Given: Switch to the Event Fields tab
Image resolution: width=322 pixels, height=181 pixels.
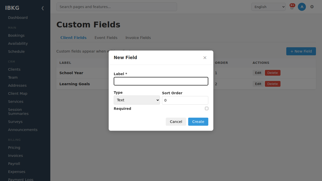Looking at the screenshot, I should point(106,38).
